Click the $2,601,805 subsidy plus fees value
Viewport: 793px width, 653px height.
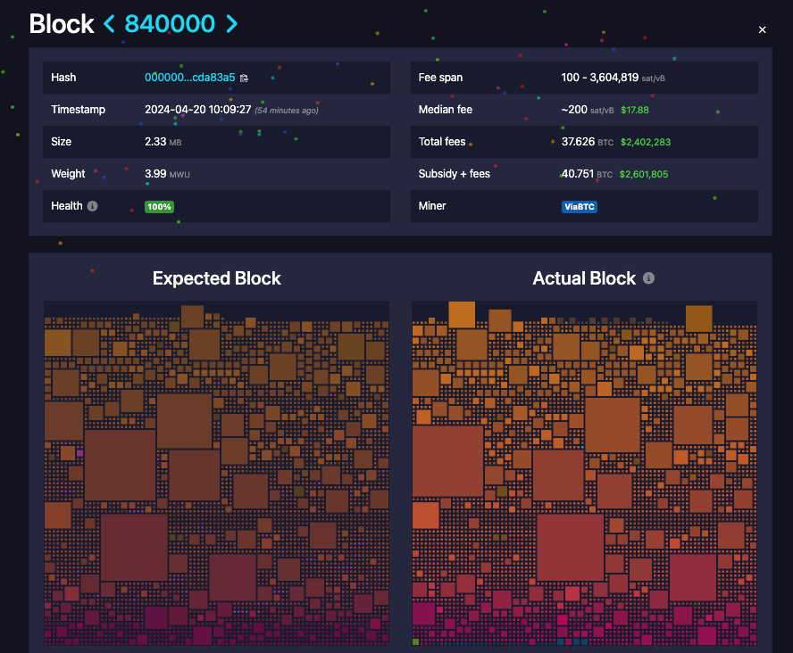pos(644,174)
